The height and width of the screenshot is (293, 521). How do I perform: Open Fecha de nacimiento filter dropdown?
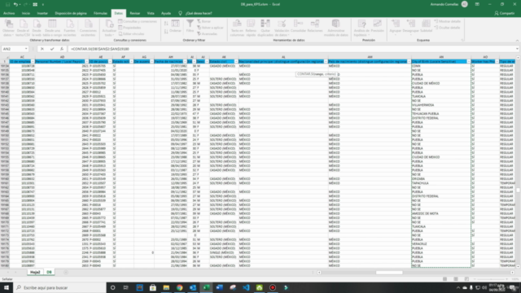click(185, 62)
